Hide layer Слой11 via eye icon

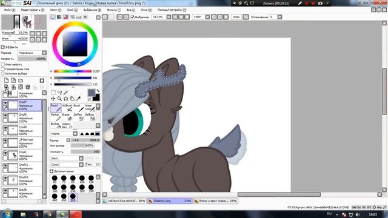[x=5, y=165]
